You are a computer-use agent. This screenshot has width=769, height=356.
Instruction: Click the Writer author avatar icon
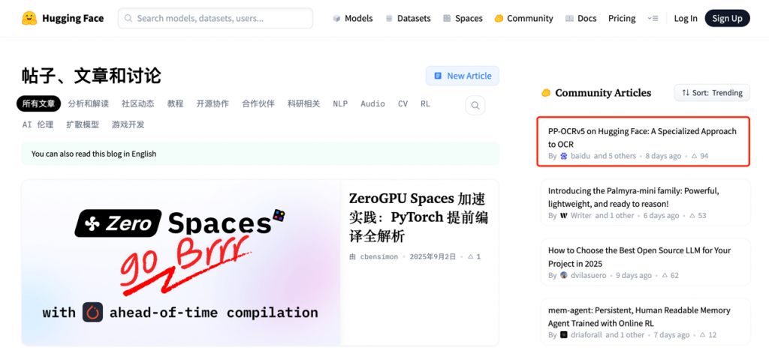pos(564,216)
